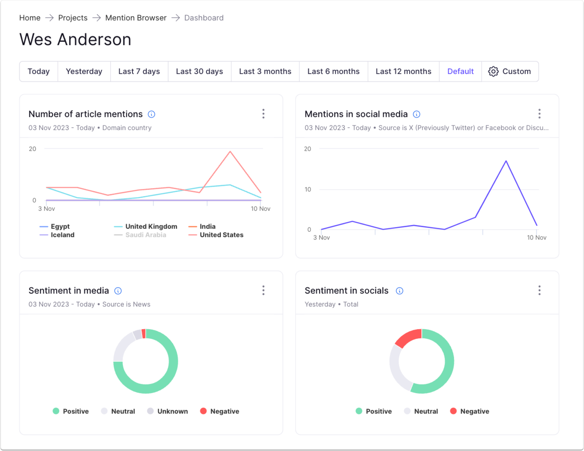
Task: Open the Projects breadcrumb link
Action: click(73, 18)
